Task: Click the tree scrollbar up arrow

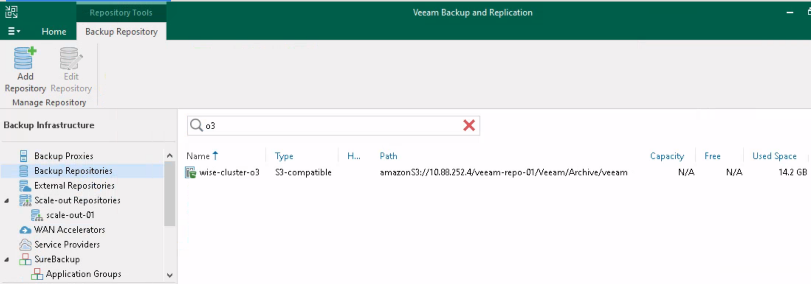Action: tap(169, 155)
